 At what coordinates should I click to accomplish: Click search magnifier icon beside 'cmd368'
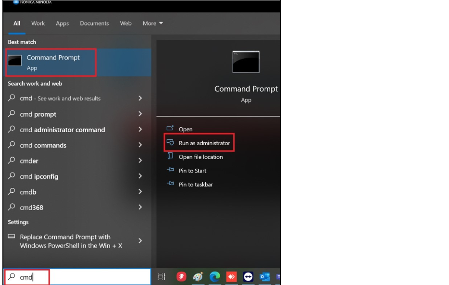pyautogui.click(x=12, y=207)
